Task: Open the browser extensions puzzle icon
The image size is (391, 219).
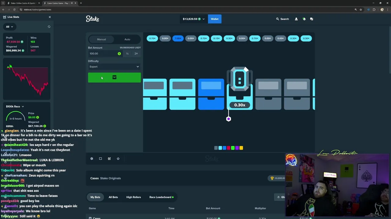Action: [x=374, y=9]
